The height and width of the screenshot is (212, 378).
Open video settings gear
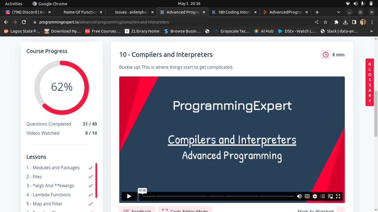[315, 196]
